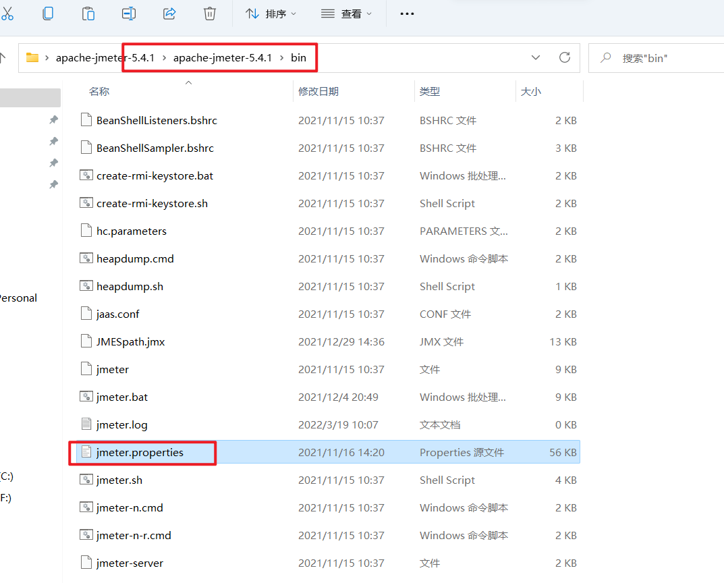
Task: Click file icon of JMESpath.jmx
Action: point(86,341)
